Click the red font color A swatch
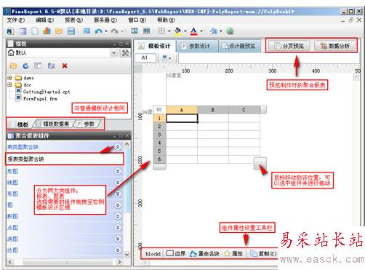The image size is (365, 270). [193, 31]
